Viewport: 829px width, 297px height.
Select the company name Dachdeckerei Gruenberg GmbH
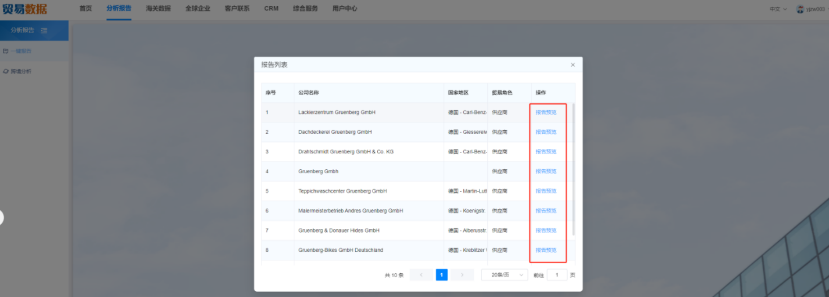(x=335, y=132)
